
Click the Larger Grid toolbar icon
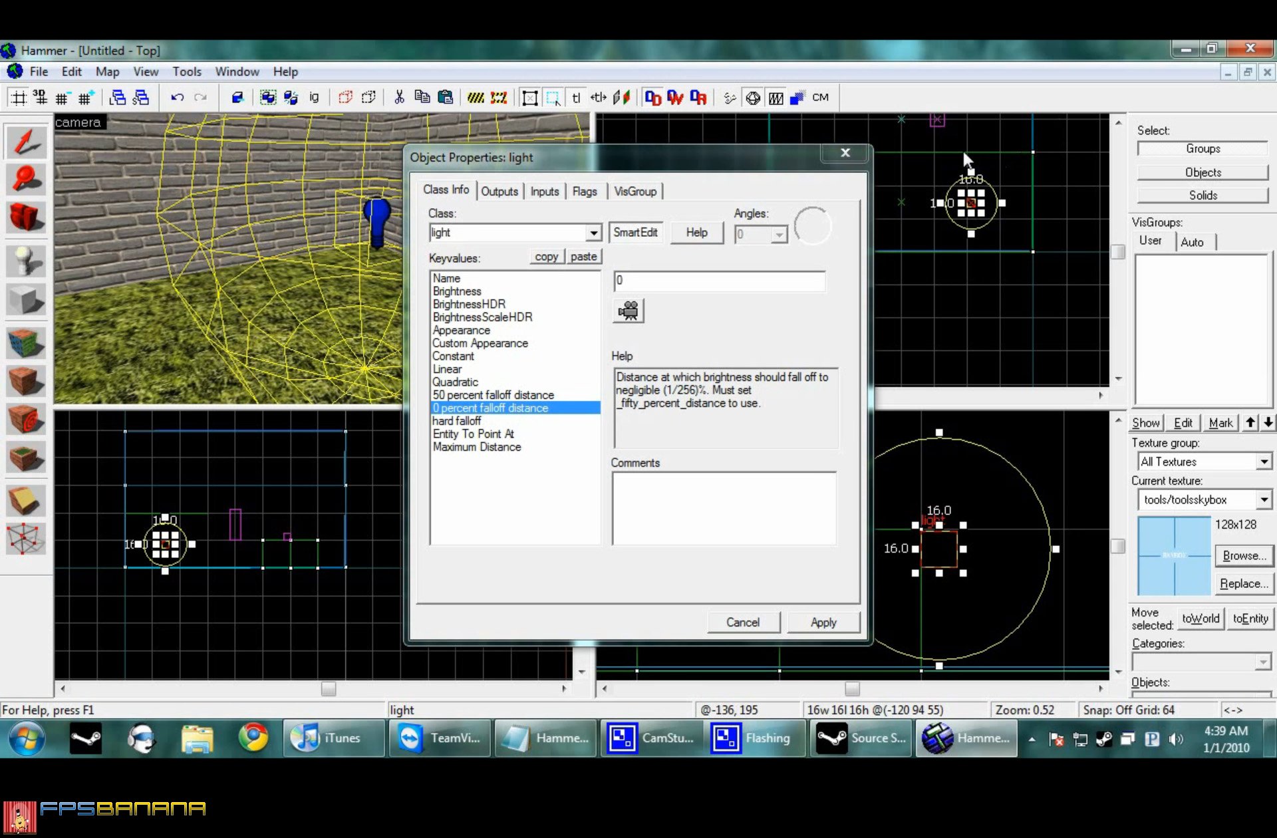click(x=86, y=98)
